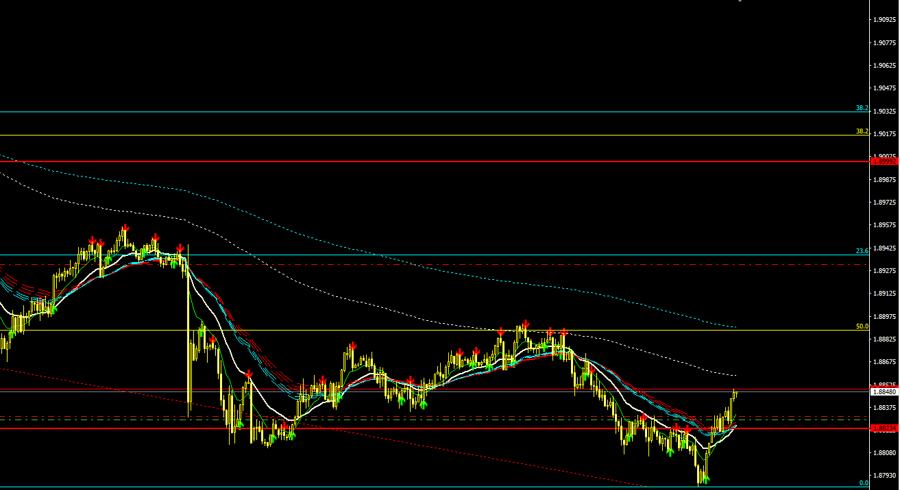Click the 1.88080 price scale value

point(885,453)
